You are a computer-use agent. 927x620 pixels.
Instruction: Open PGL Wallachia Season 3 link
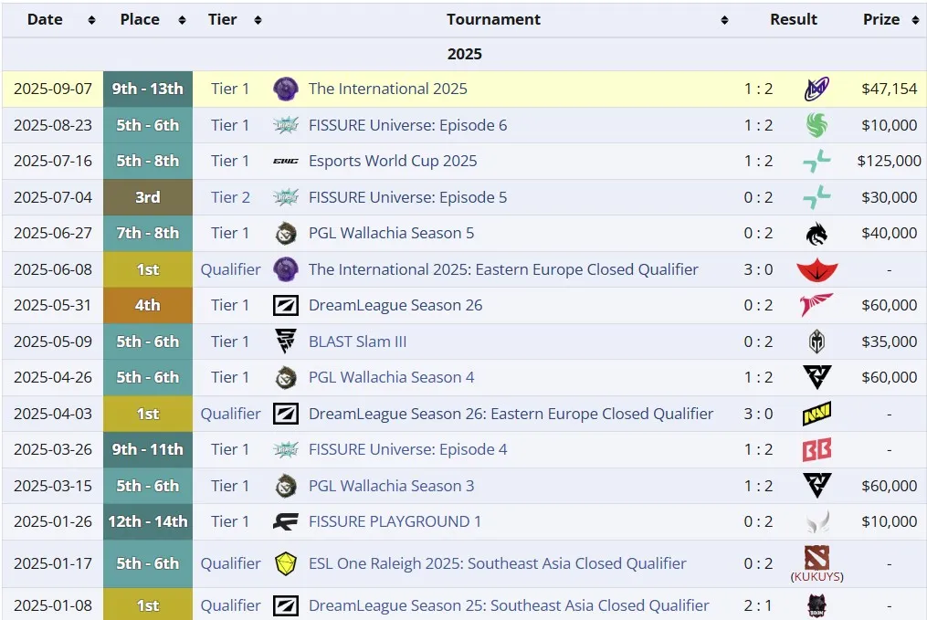(392, 486)
